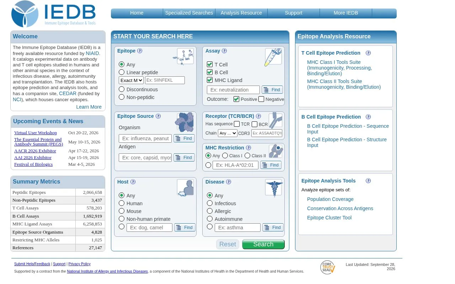Open help icon next to Host
The width and height of the screenshot is (455, 284).
tap(133, 182)
